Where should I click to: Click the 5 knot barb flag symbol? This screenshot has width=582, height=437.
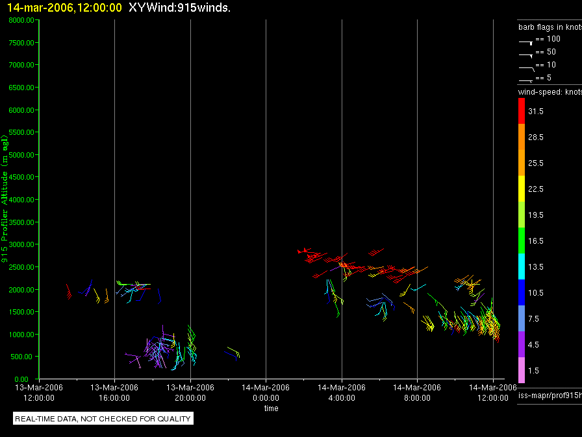coord(525,80)
